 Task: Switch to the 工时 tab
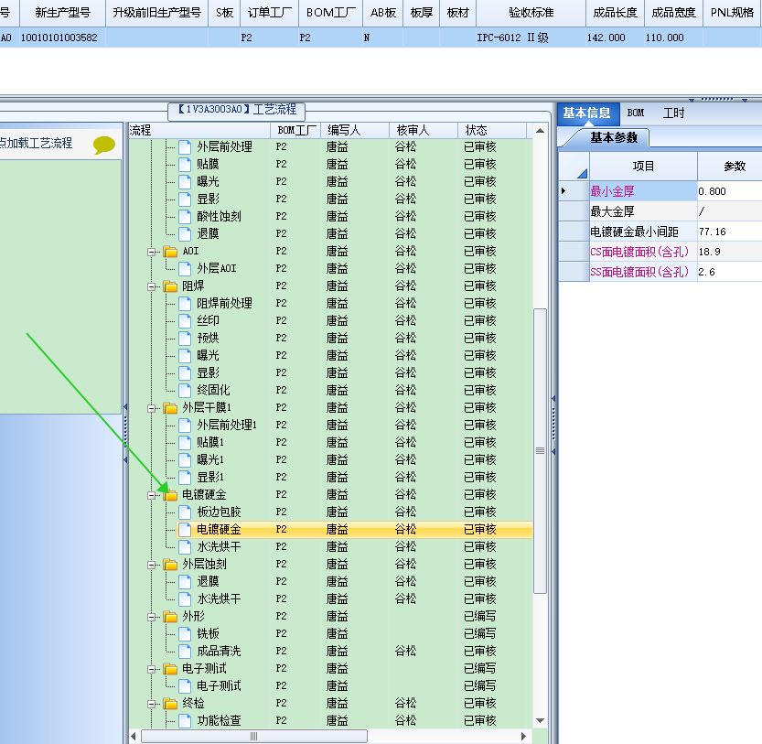(673, 113)
